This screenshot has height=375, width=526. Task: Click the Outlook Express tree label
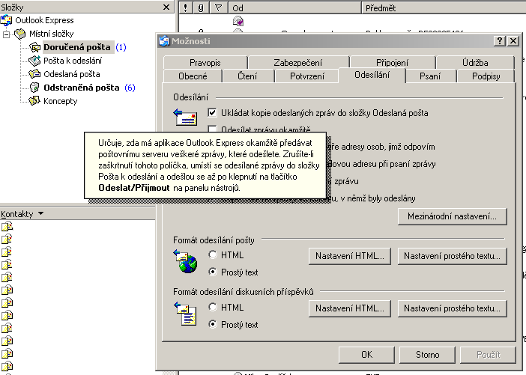click(44, 20)
